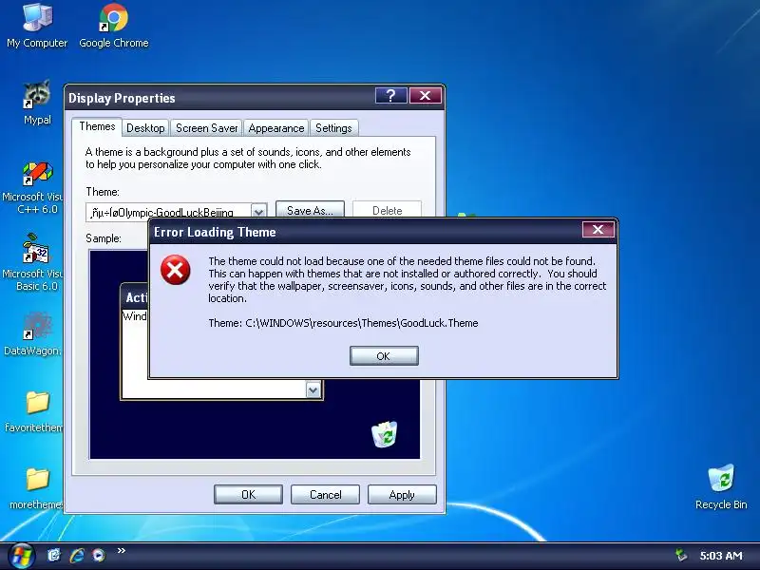
Task: Select the Microsoft Visual Basic 6.0 shortcut
Action: tap(33, 262)
